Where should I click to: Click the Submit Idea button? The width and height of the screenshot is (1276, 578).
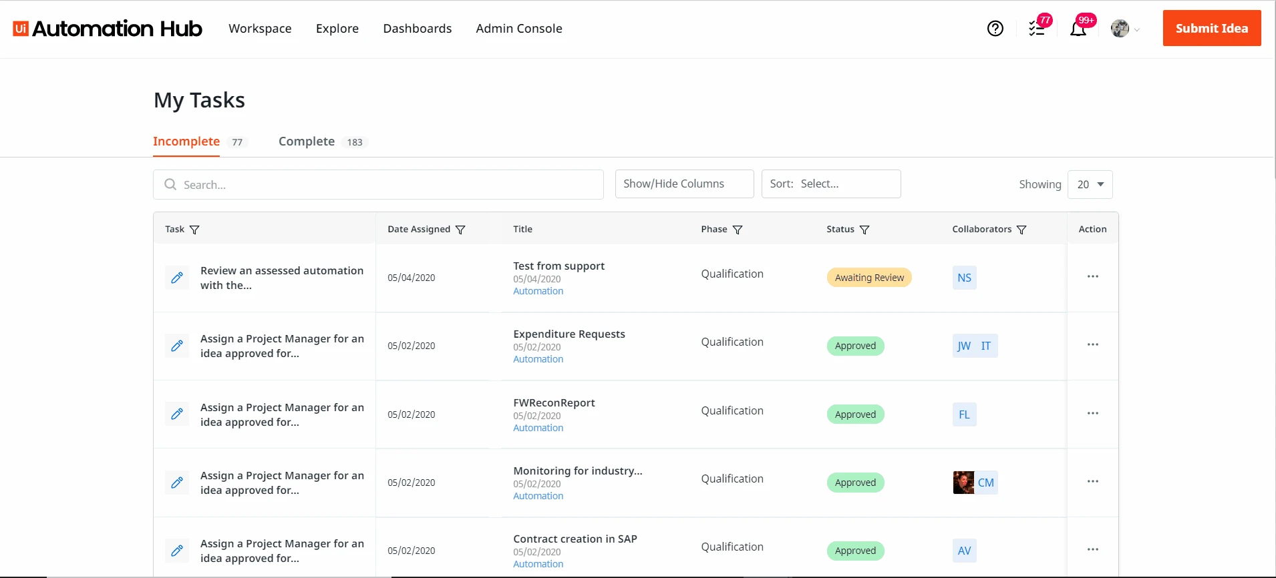pos(1212,28)
